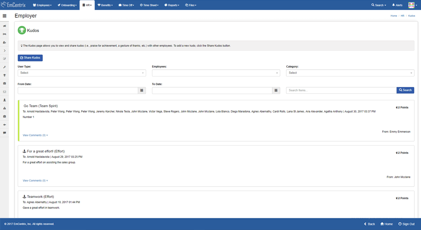Open the Category dropdown

350,73
